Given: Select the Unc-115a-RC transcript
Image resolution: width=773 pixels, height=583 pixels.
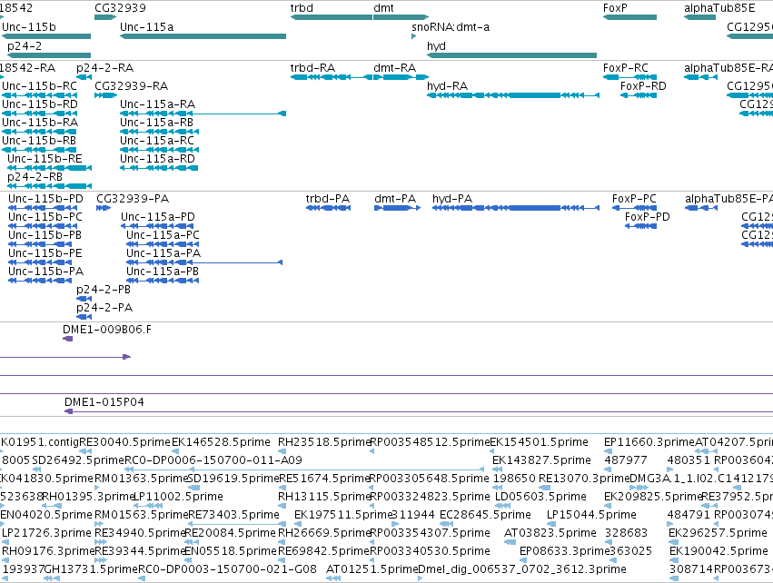Looking at the screenshot, I should pos(159,150).
